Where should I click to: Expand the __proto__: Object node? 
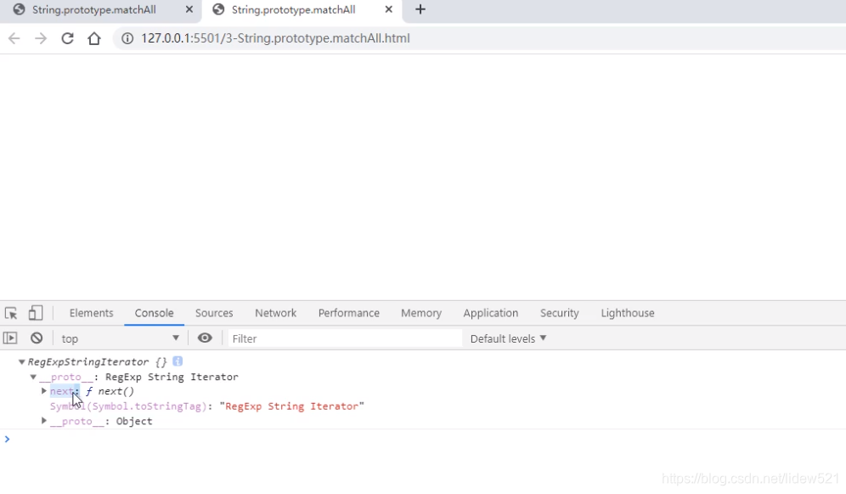[x=43, y=421]
